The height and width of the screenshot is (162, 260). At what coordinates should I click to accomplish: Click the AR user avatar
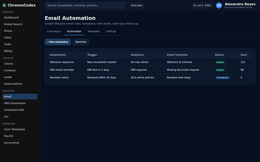click(219, 6)
